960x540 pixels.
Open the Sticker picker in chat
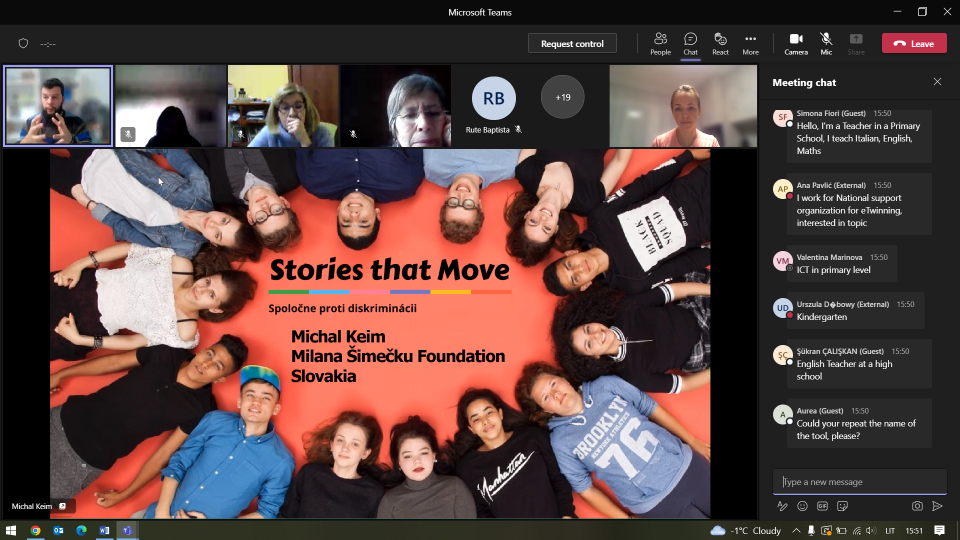pyautogui.click(x=842, y=506)
